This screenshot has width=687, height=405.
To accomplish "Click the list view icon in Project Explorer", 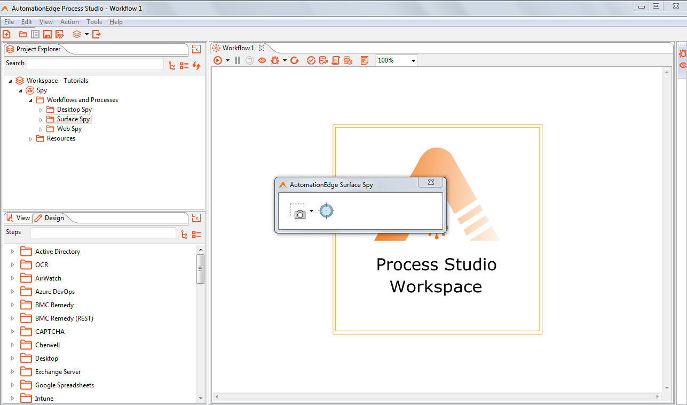I will 184,66.
